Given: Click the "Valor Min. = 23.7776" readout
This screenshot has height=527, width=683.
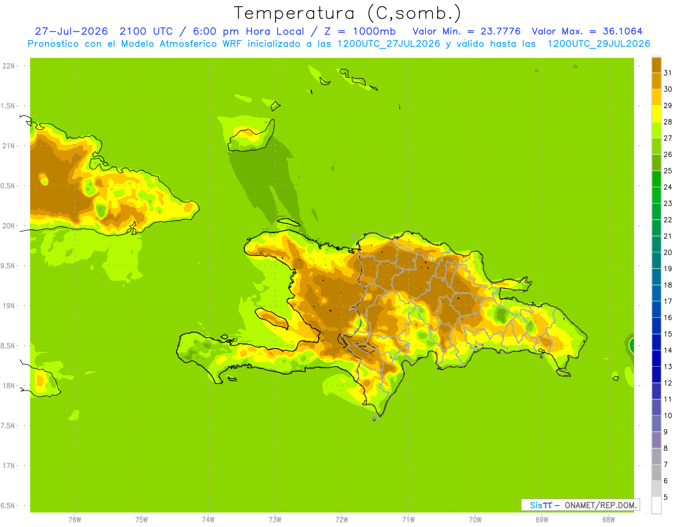Looking at the screenshot, I should (x=466, y=31).
